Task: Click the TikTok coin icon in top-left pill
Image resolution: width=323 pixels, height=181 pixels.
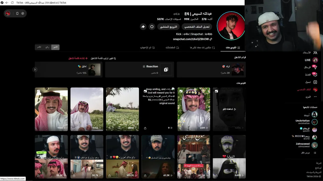Action: click(x=23, y=13)
